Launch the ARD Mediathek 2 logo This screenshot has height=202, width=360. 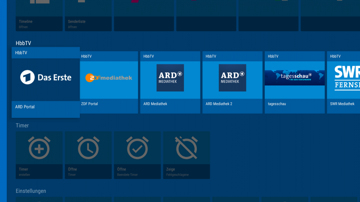232,78
